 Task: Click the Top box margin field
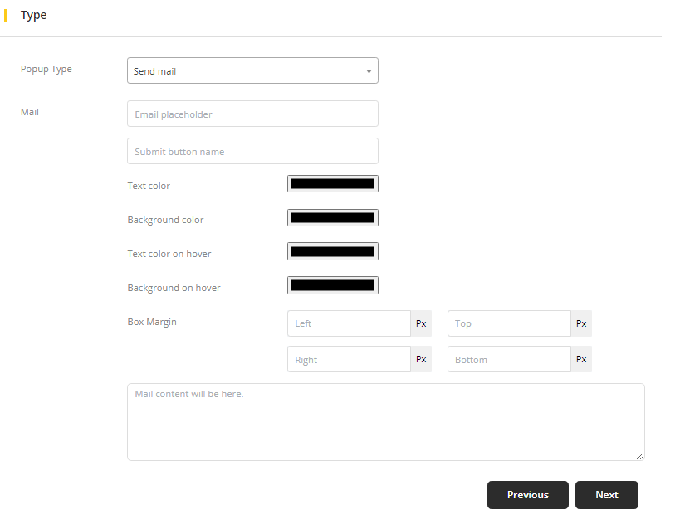[508, 323]
